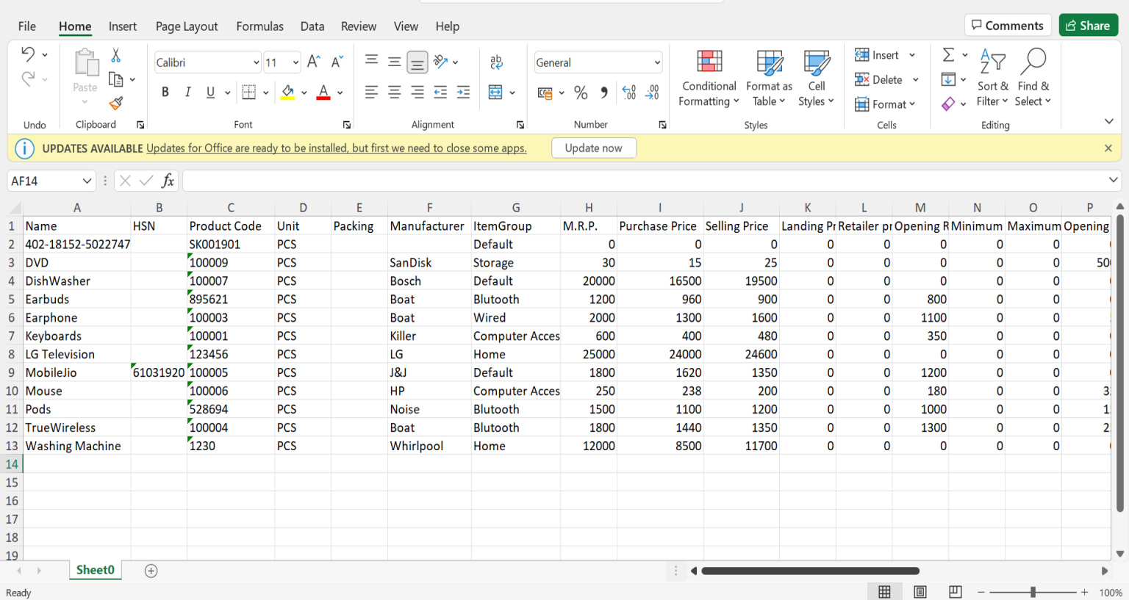Click the Orientation text-angle icon
This screenshot has width=1129, height=600.
click(441, 62)
